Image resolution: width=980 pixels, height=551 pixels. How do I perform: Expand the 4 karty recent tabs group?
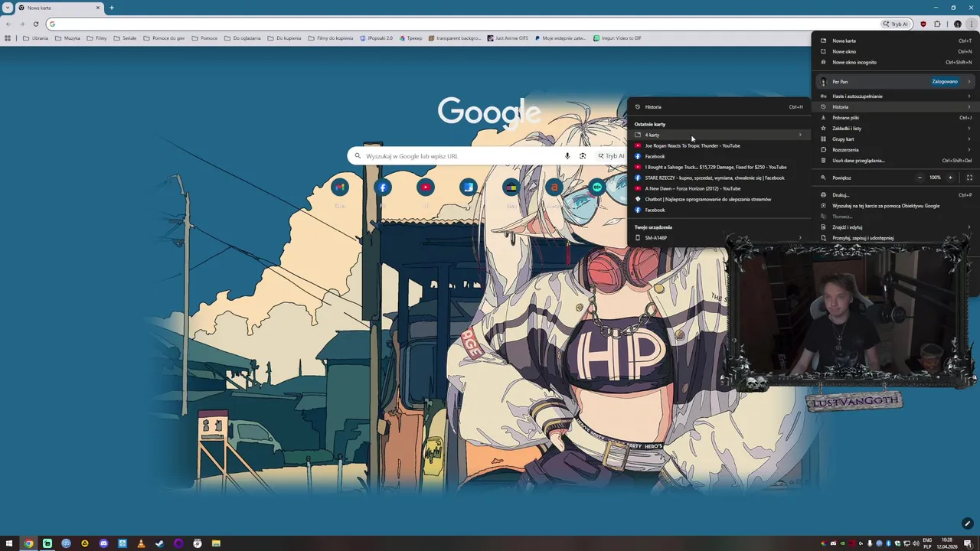click(x=719, y=135)
